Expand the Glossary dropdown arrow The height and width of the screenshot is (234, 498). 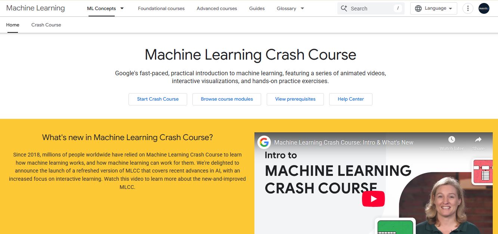pos(302,8)
